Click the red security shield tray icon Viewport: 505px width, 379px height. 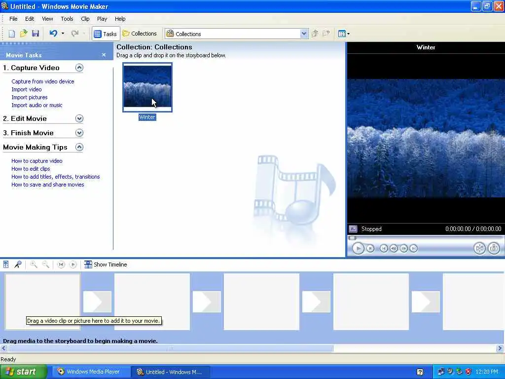(x=469, y=372)
